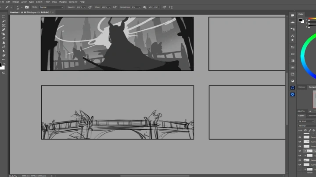Viewport: 316px width, 177px height.
Task: Switch to the Channels tab
Action: tap(312, 115)
